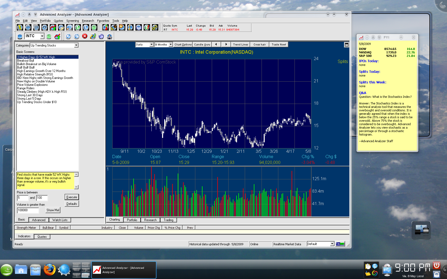Toggle the Tab on indicator in status bar
This screenshot has width=447, height=279.
[x=340, y=244]
